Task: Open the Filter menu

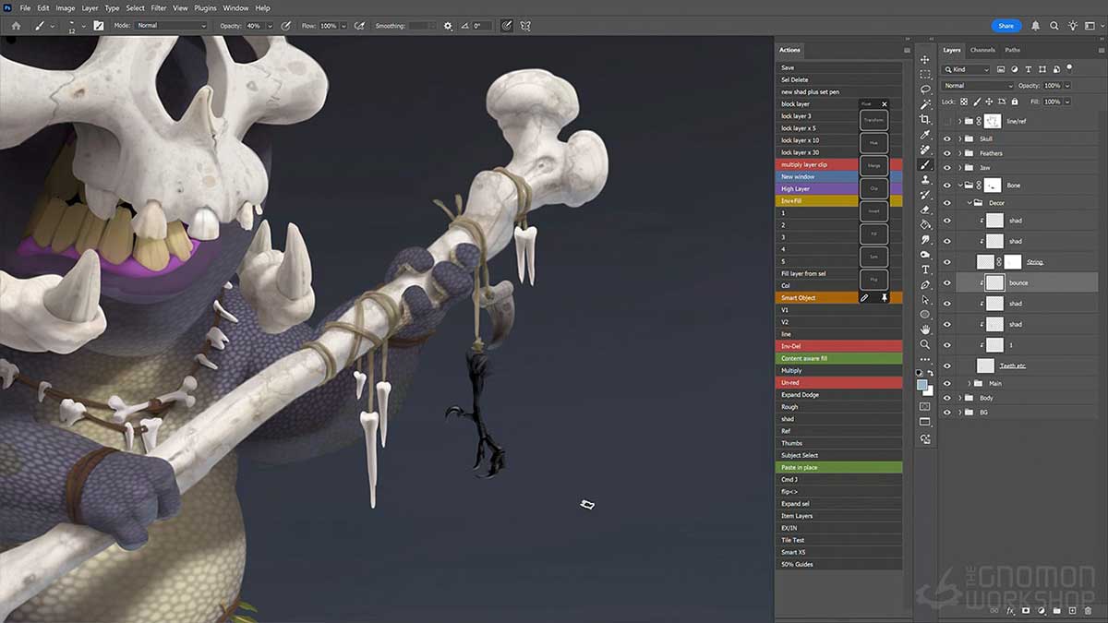Action: click(x=158, y=7)
